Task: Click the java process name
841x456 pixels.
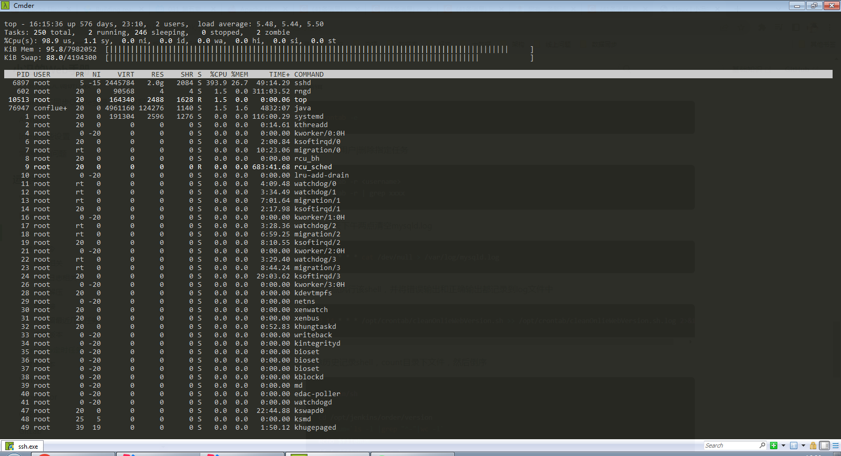Action: [303, 108]
